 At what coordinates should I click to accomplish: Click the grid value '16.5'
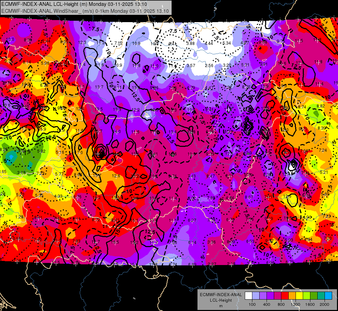pos(115,242)
